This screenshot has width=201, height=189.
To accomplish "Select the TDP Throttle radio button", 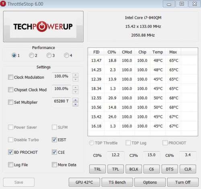I will click(x=91, y=143).
